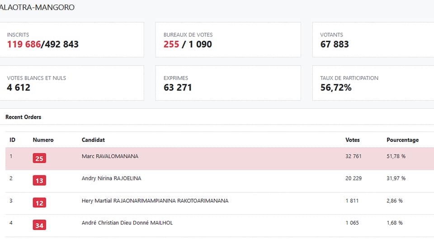The height and width of the screenshot is (240, 434).
Task: Open the Inscrits statistics card
Action: 72,40
